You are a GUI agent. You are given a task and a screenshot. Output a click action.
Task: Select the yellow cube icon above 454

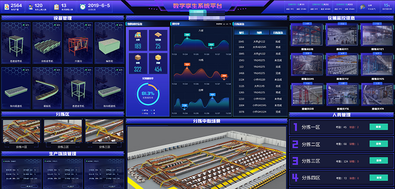[158, 58]
